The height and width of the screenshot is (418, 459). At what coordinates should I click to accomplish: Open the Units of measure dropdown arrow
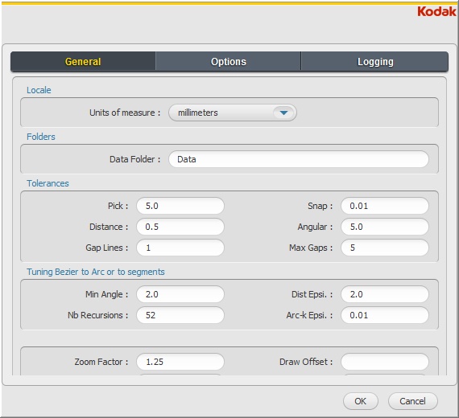(283, 113)
